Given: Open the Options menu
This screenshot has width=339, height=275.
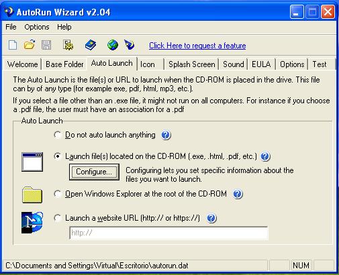Looking at the screenshot, I should pyautogui.click(x=37, y=27).
